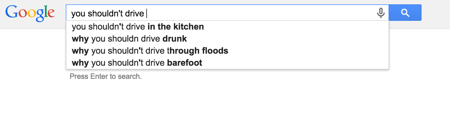This screenshot has width=450, height=127.
Task: Click the blue capital G in logo
Action: [11, 12]
